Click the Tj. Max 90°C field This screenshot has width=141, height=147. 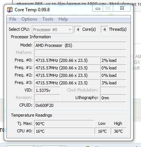point(64,124)
